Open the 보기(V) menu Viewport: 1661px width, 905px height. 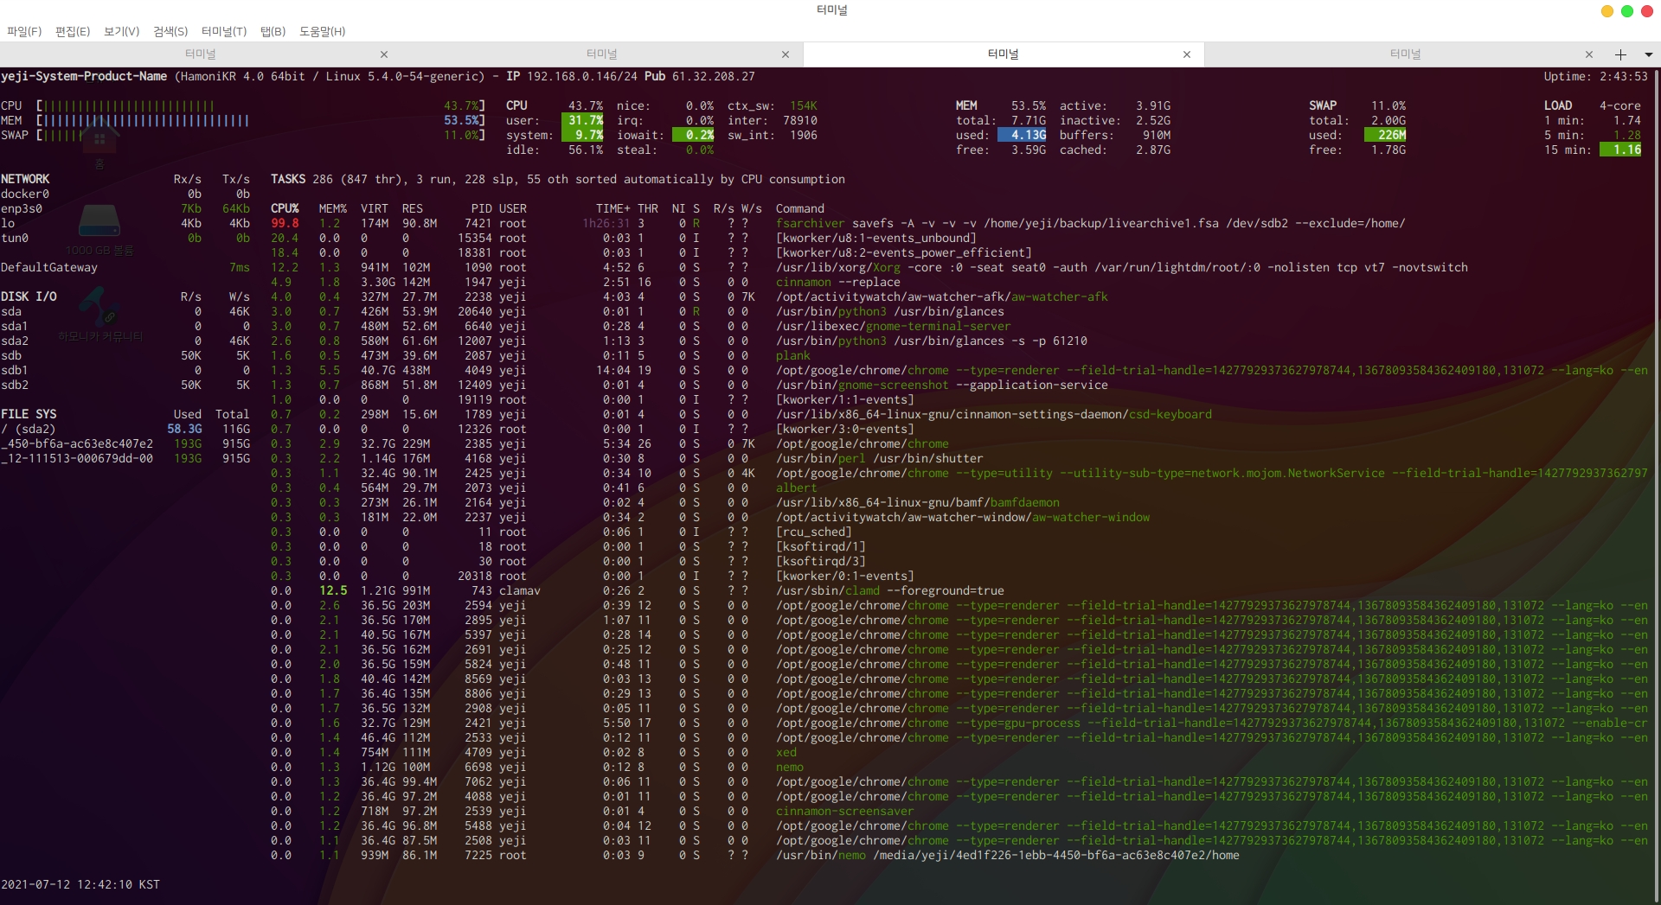(x=121, y=31)
